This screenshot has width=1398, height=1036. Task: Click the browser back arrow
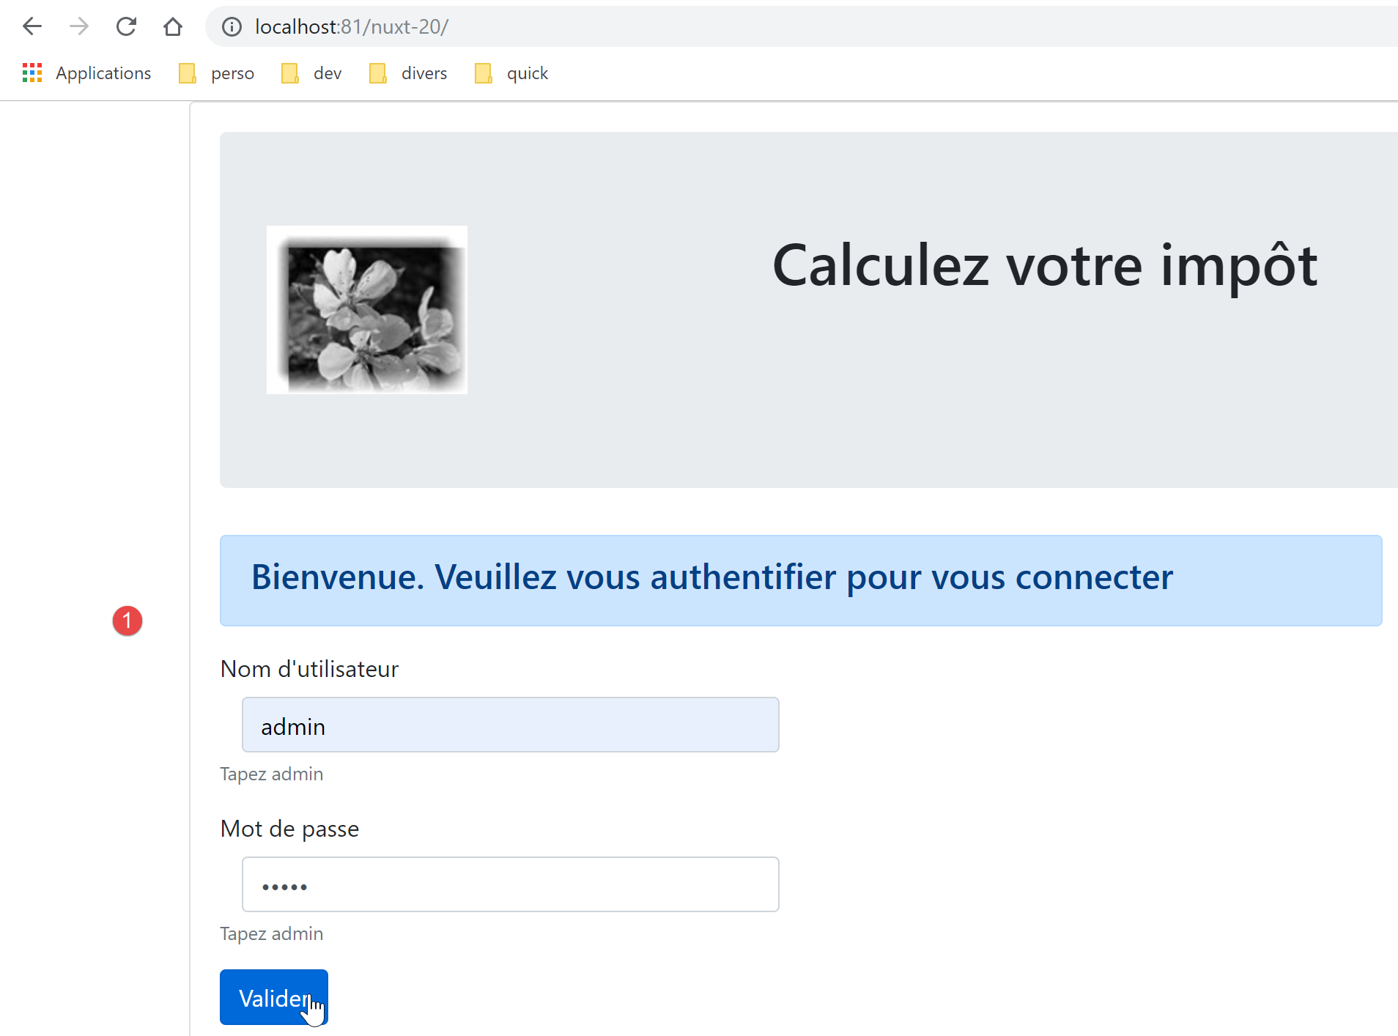click(32, 27)
